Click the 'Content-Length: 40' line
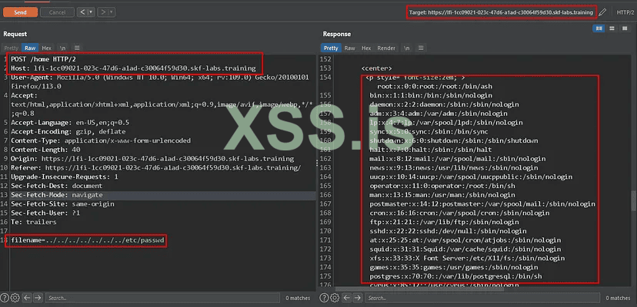The image size is (637, 307). (x=45, y=150)
